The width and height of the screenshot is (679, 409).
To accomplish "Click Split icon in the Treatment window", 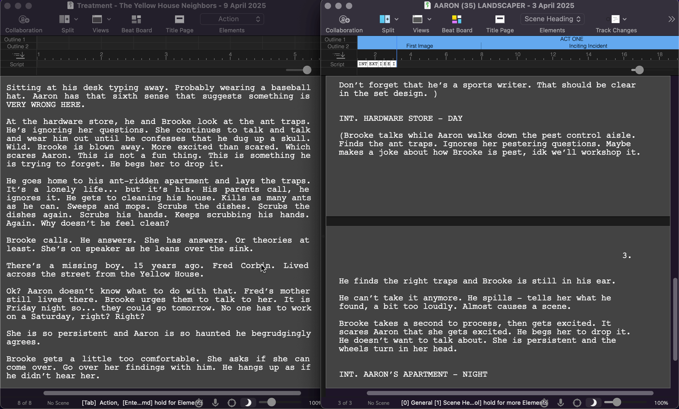I will (64, 19).
